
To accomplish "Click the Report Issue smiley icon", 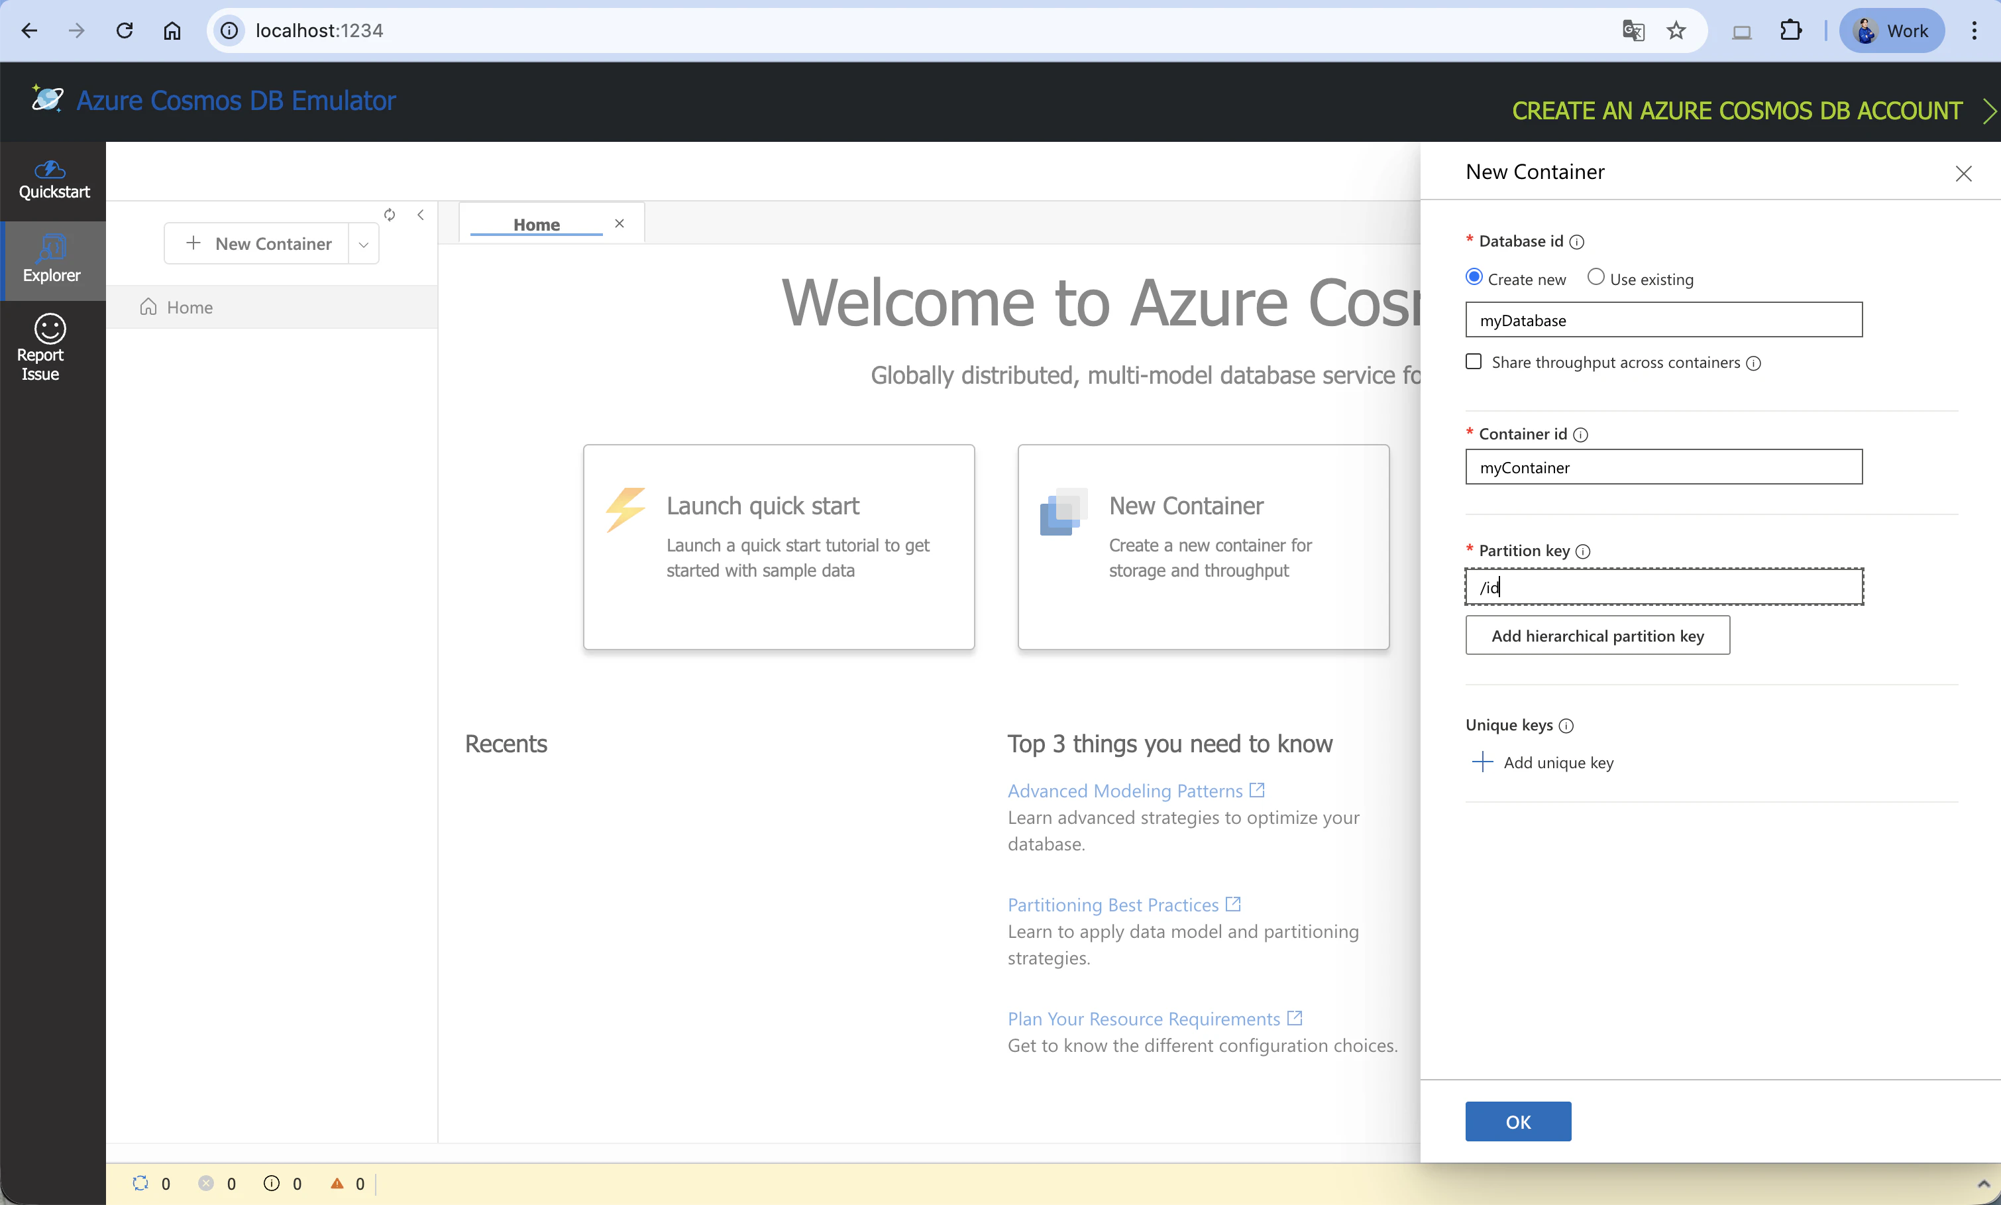I will (x=50, y=329).
